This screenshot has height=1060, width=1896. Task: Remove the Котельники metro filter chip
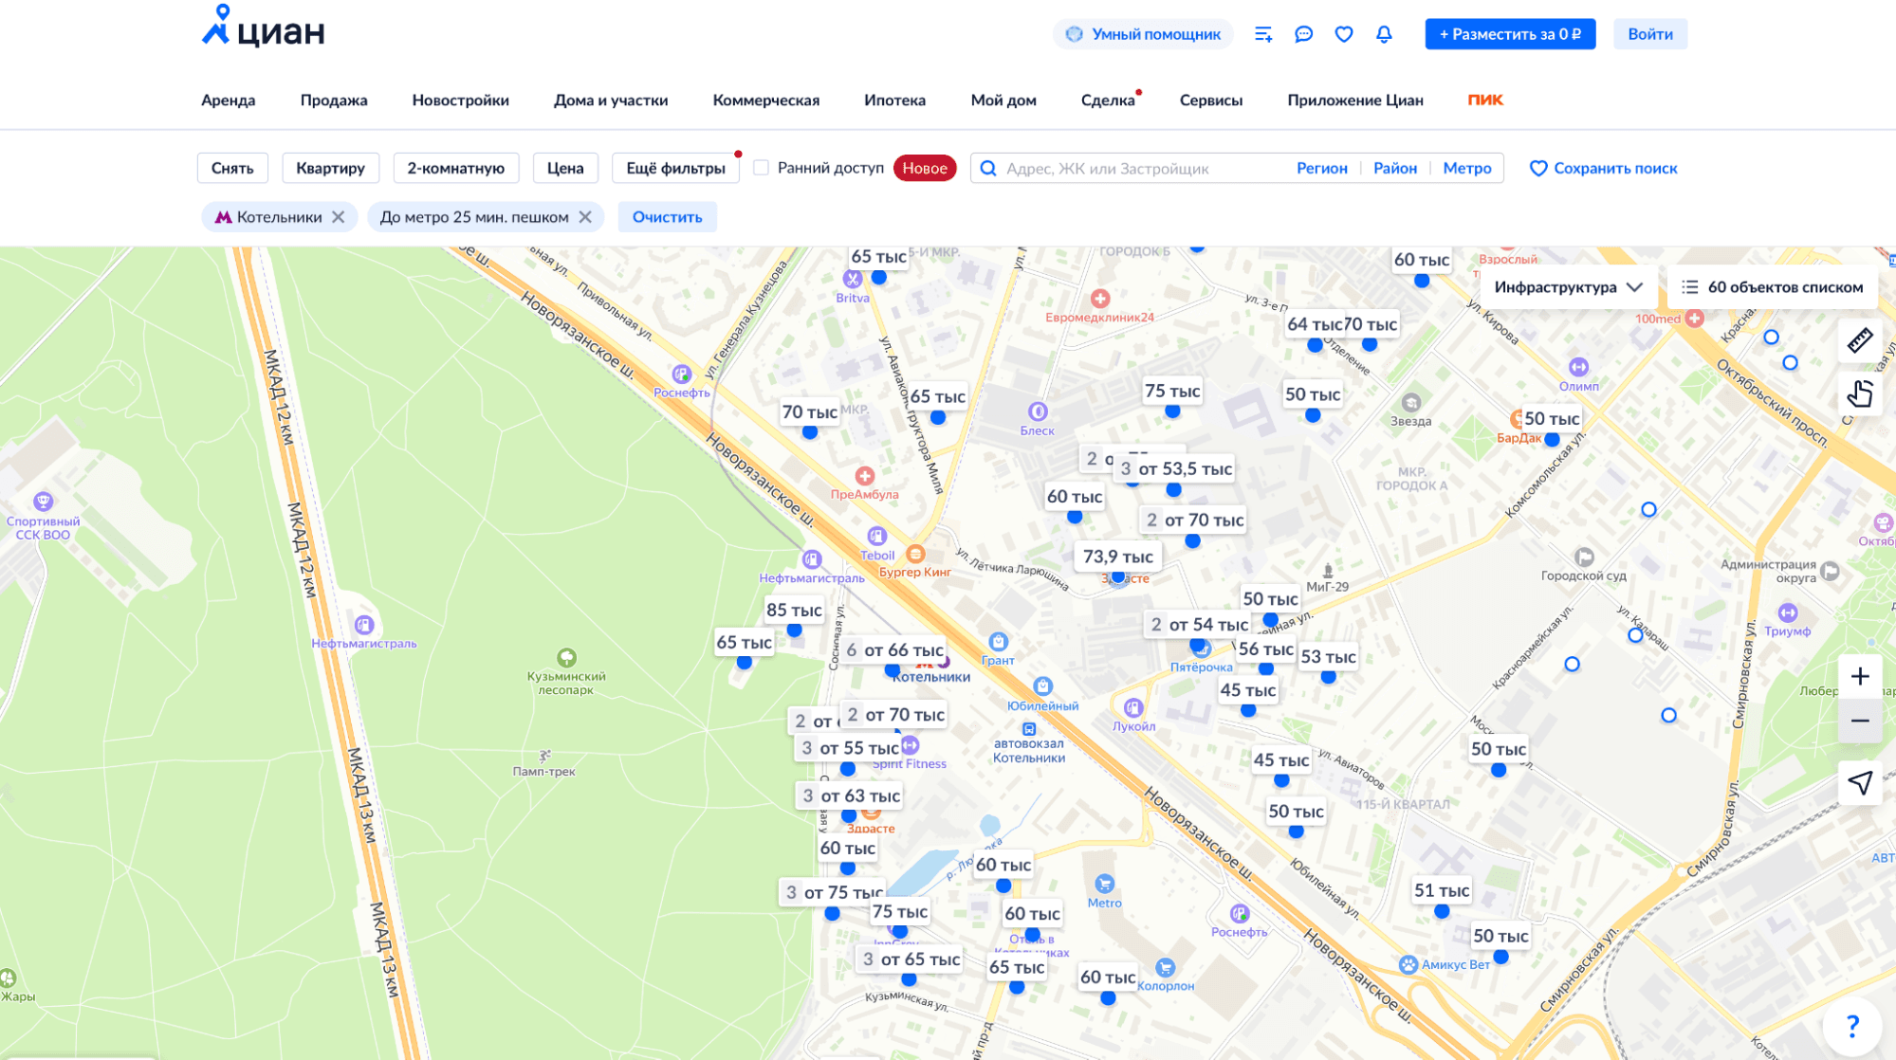pyautogui.click(x=339, y=217)
